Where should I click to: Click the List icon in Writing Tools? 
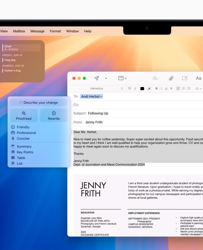(x=13, y=163)
